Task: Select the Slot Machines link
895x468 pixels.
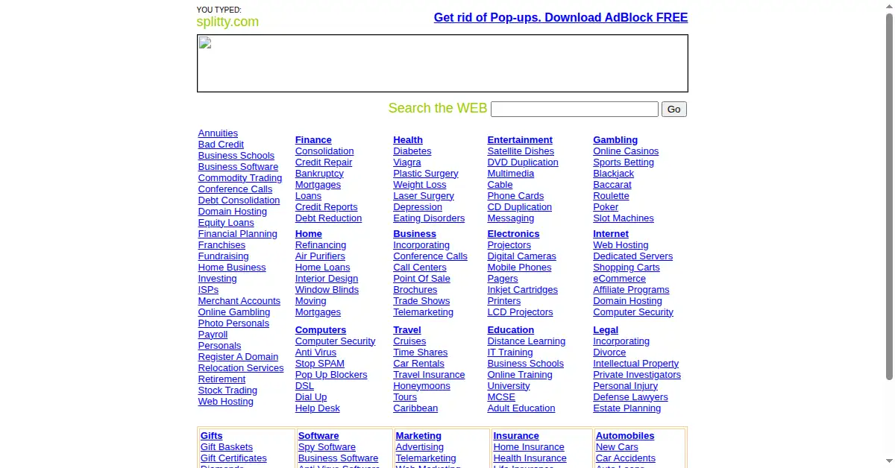Action: tap(624, 218)
